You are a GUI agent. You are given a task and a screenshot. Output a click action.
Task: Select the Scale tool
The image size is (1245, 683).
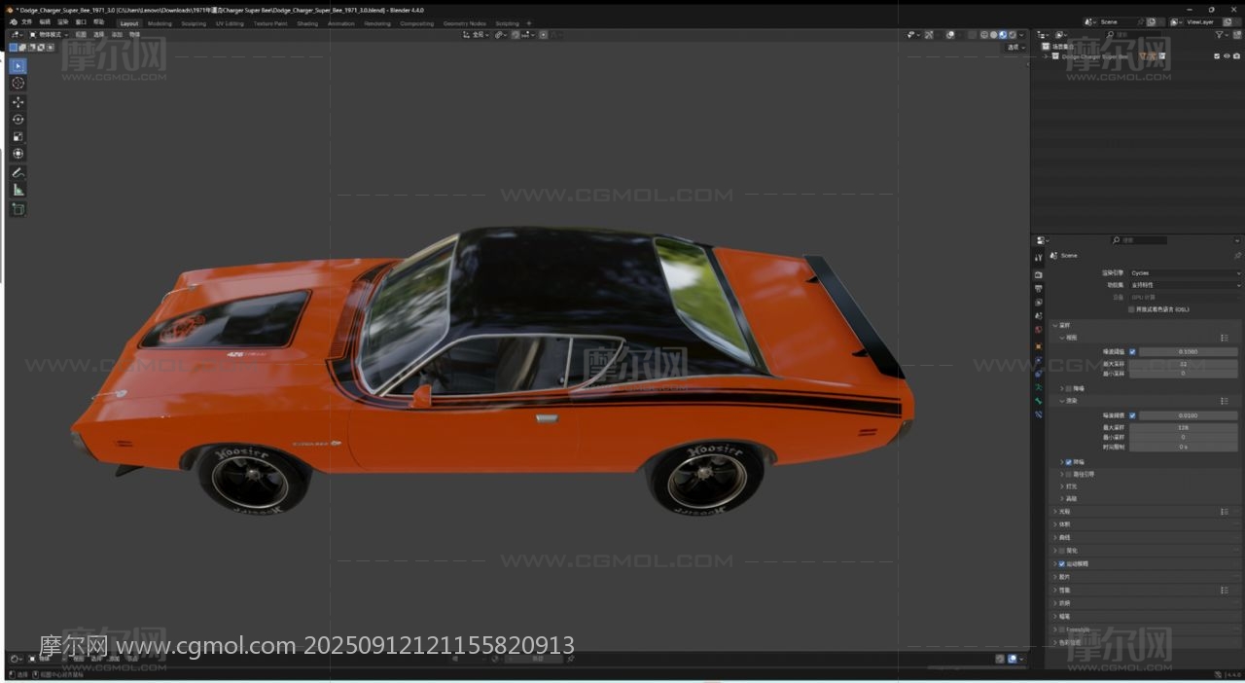pos(18,136)
